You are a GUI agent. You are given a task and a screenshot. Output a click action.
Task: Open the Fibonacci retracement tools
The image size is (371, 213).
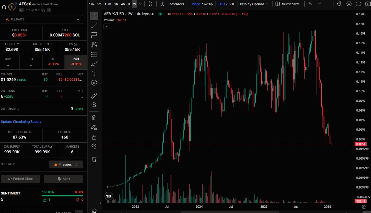[x=94, y=35]
